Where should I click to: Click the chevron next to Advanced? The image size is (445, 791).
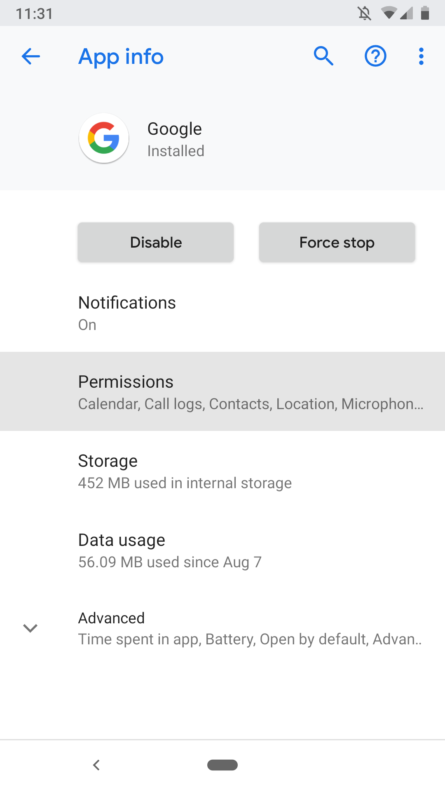[30, 628]
